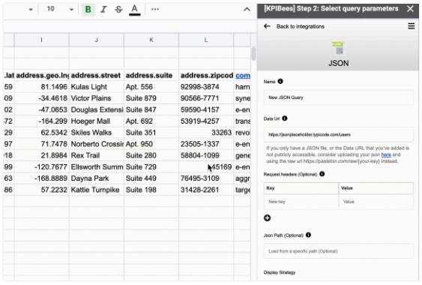Show info for Request headers
The height and width of the screenshot is (285, 422).
(x=322, y=174)
